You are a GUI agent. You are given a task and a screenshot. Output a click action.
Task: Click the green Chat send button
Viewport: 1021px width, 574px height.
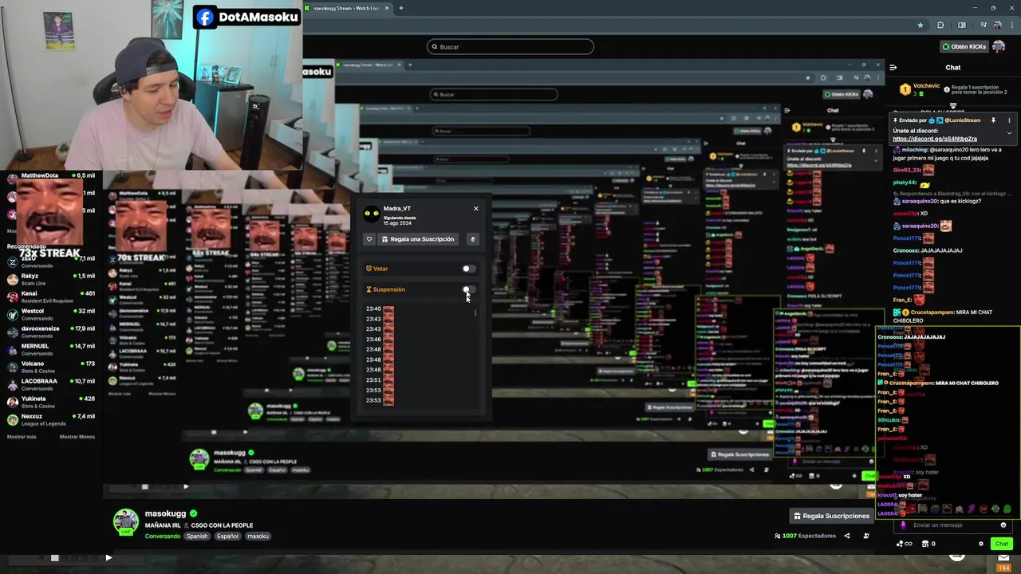pos(1001,544)
